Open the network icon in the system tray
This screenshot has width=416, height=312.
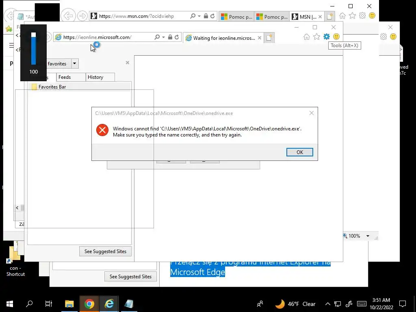(338, 304)
